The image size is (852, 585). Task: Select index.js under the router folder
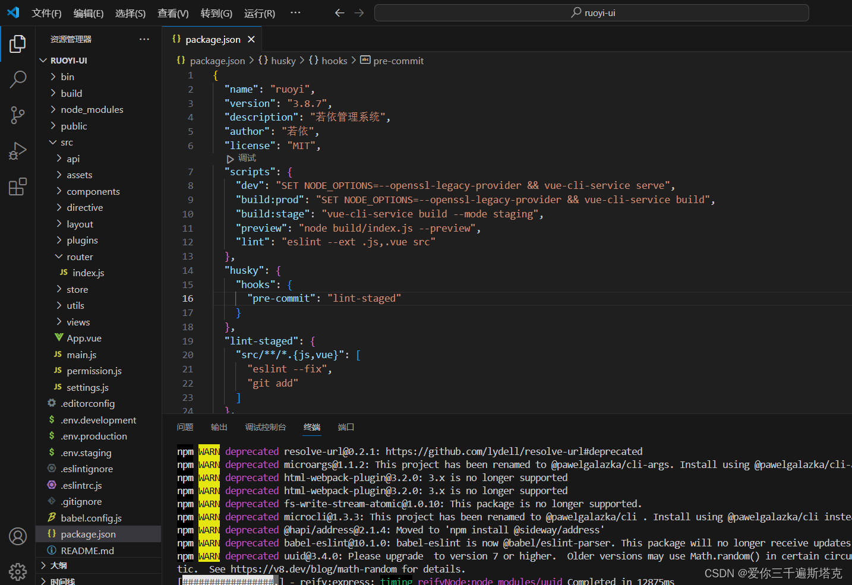[87, 273]
